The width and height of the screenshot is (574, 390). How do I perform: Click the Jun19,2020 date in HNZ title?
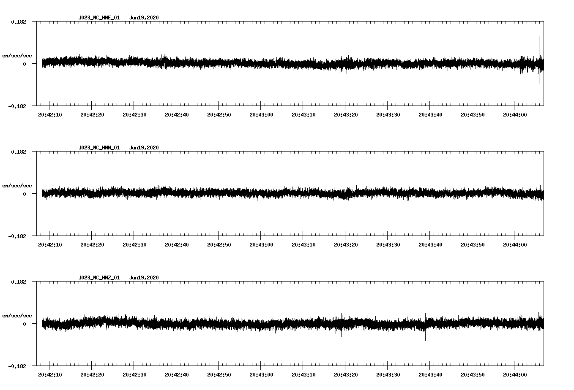[x=144, y=278]
